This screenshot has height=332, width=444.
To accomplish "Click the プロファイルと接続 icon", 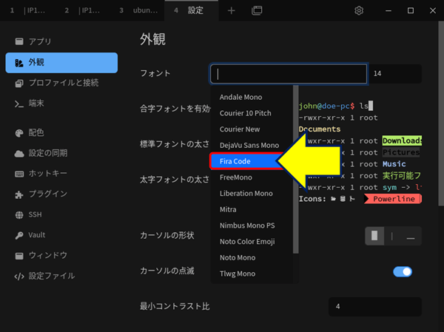I will point(19,84).
